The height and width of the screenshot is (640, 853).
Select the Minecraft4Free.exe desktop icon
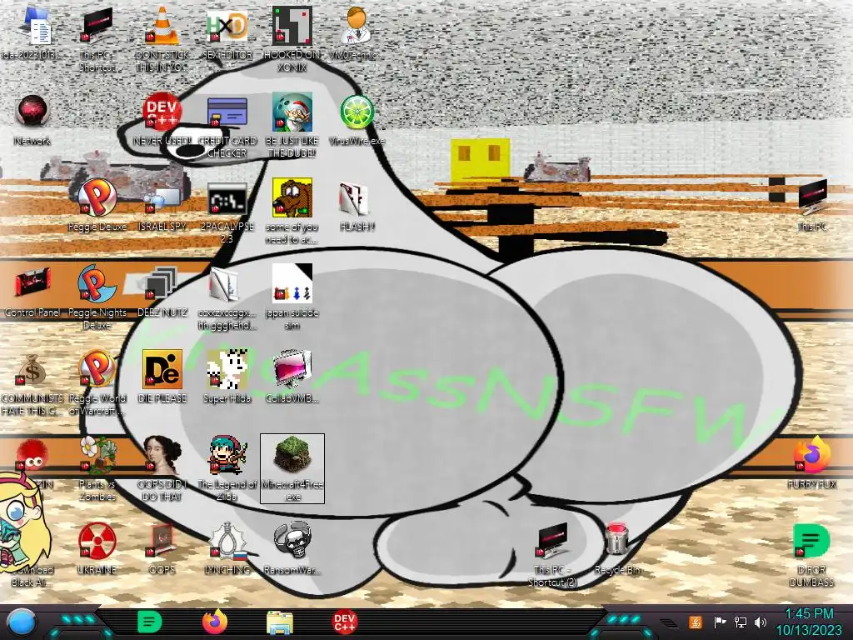292,468
